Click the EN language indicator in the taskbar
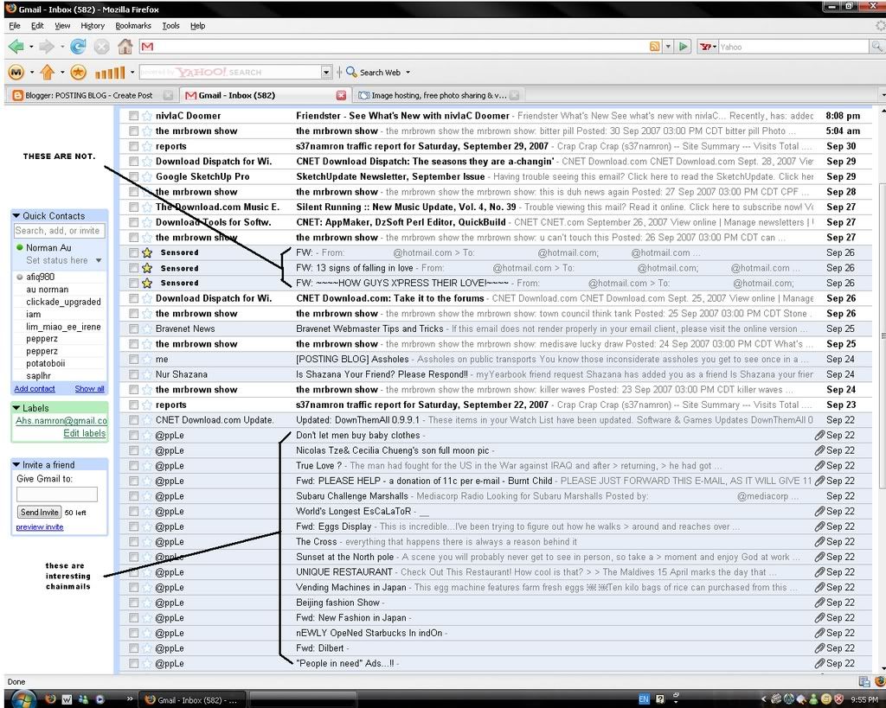Viewport: 886px width, 708px height. click(x=644, y=699)
